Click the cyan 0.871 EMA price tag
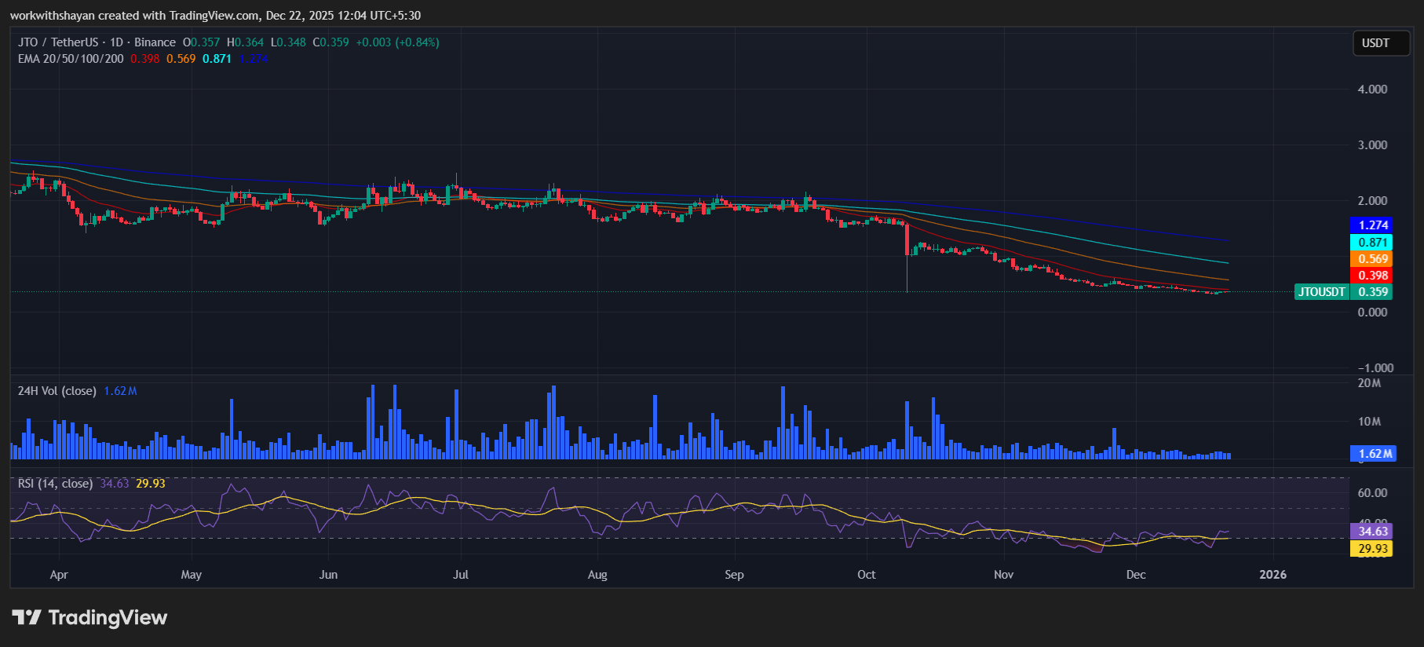The width and height of the screenshot is (1424, 647). [x=1372, y=243]
